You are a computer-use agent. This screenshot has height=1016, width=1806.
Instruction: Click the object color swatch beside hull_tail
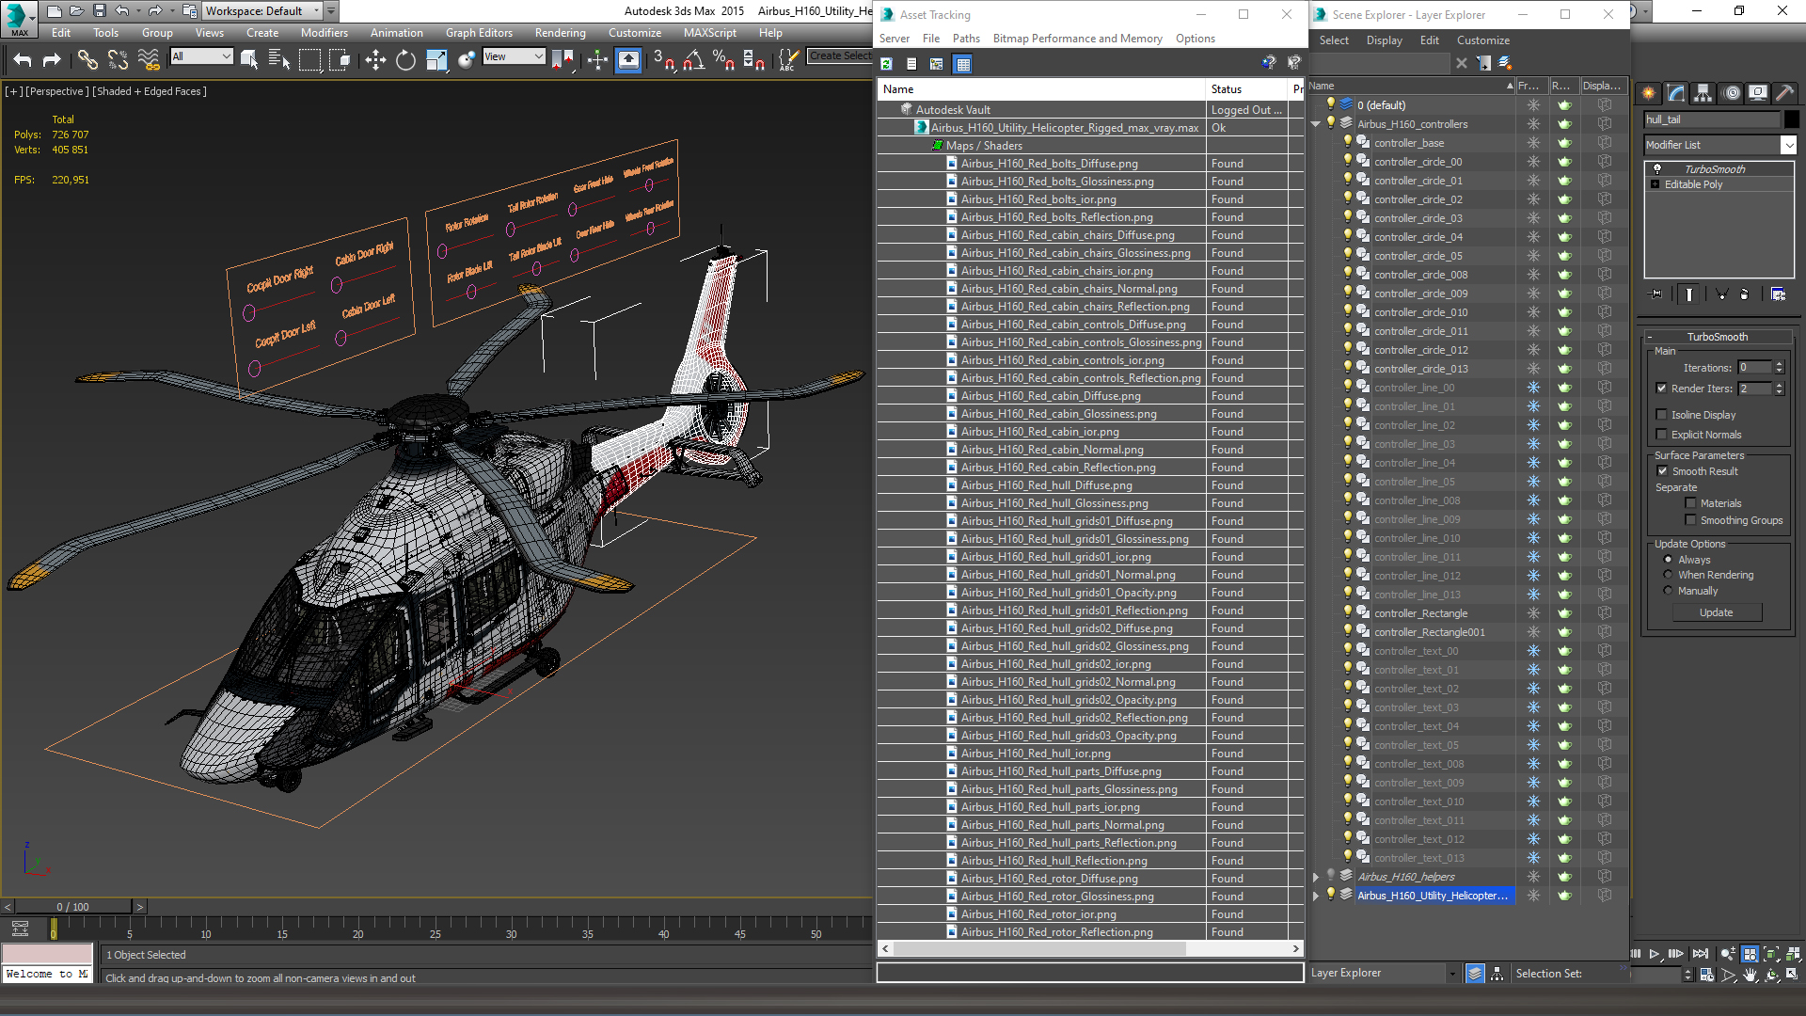[1791, 119]
